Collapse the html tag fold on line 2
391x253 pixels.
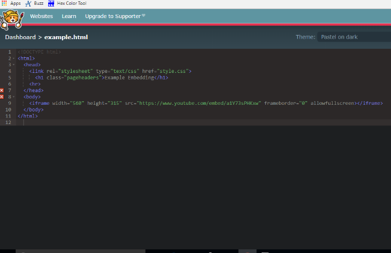pos(14,58)
